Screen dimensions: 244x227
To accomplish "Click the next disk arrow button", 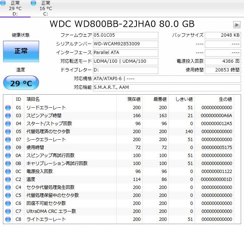I will 237,25.
